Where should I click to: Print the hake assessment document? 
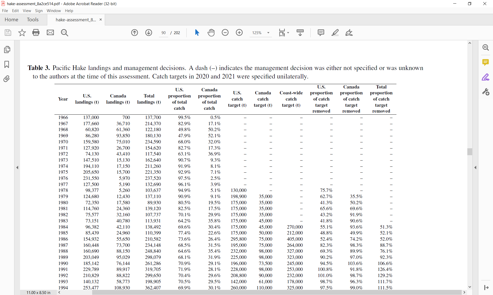point(36,33)
